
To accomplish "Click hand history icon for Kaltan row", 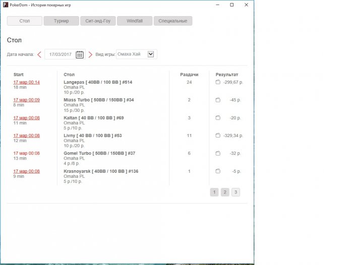I will pyautogui.click(x=218, y=117).
